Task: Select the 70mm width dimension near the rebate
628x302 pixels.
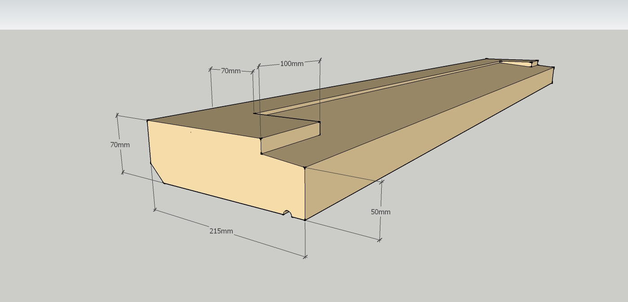Action: [x=231, y=71]
